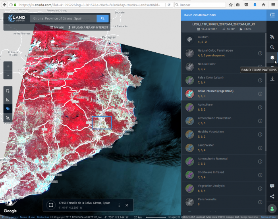Click the satellite tool in left toolbar

8,118
